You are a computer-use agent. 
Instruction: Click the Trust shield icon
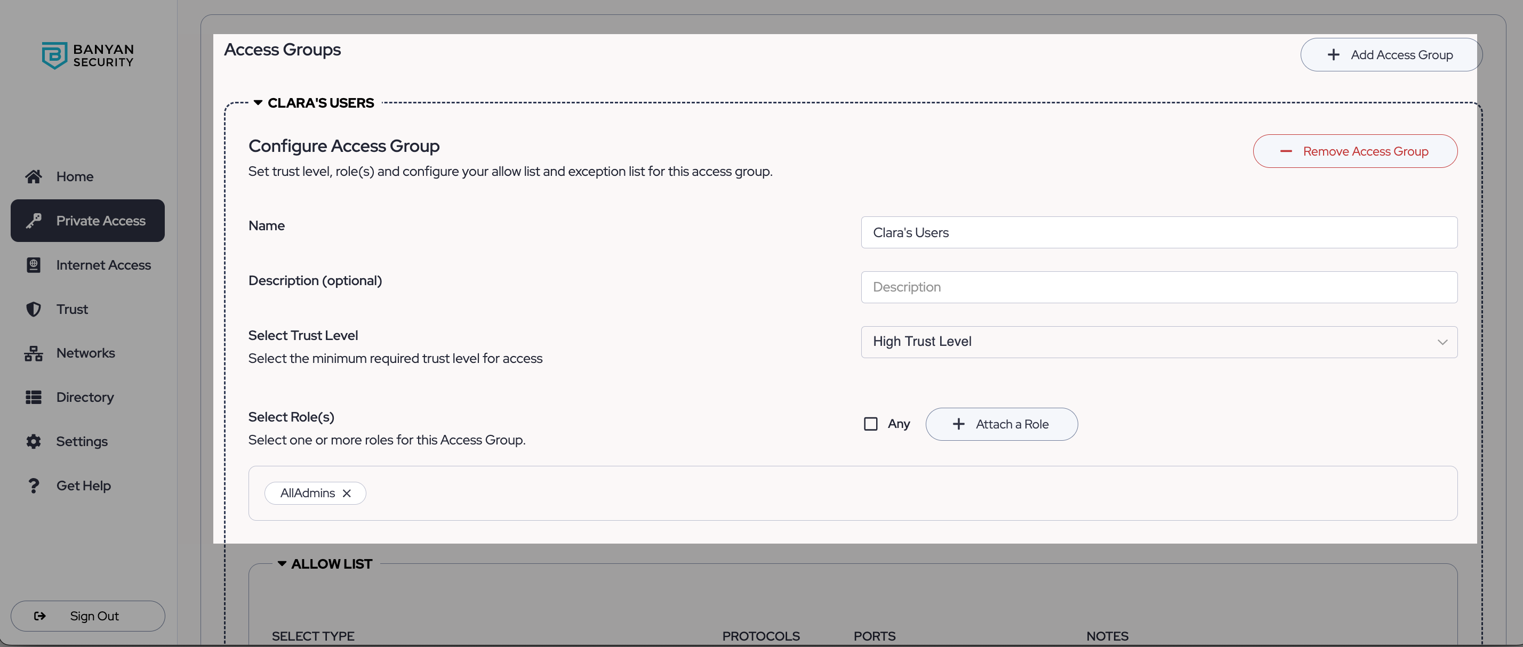[34, 309]
